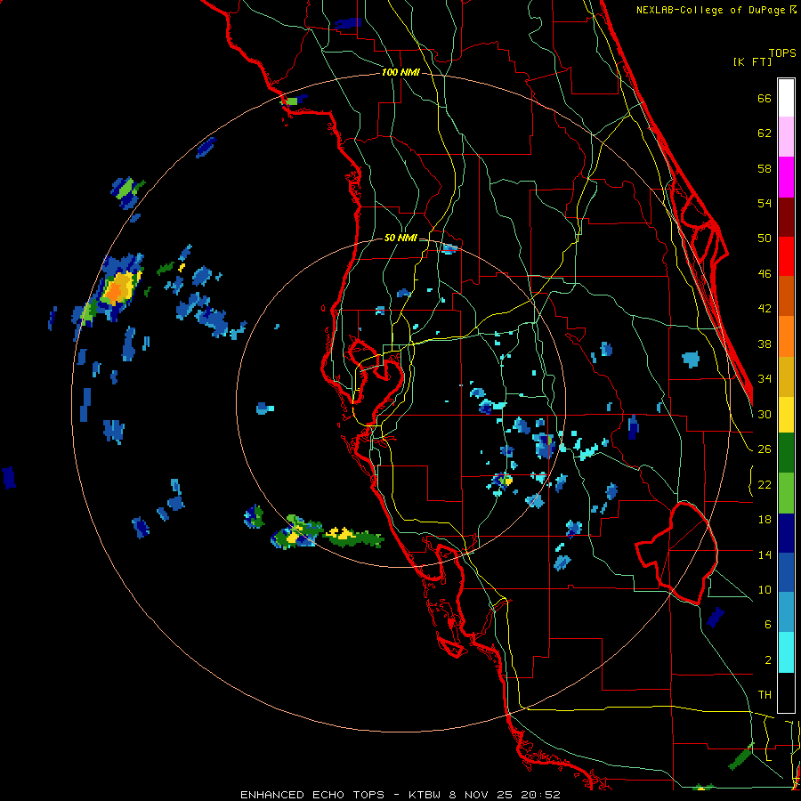Click the 100 NMI range ring label
This screenshot has width=801, height=801.
point(400,73)
